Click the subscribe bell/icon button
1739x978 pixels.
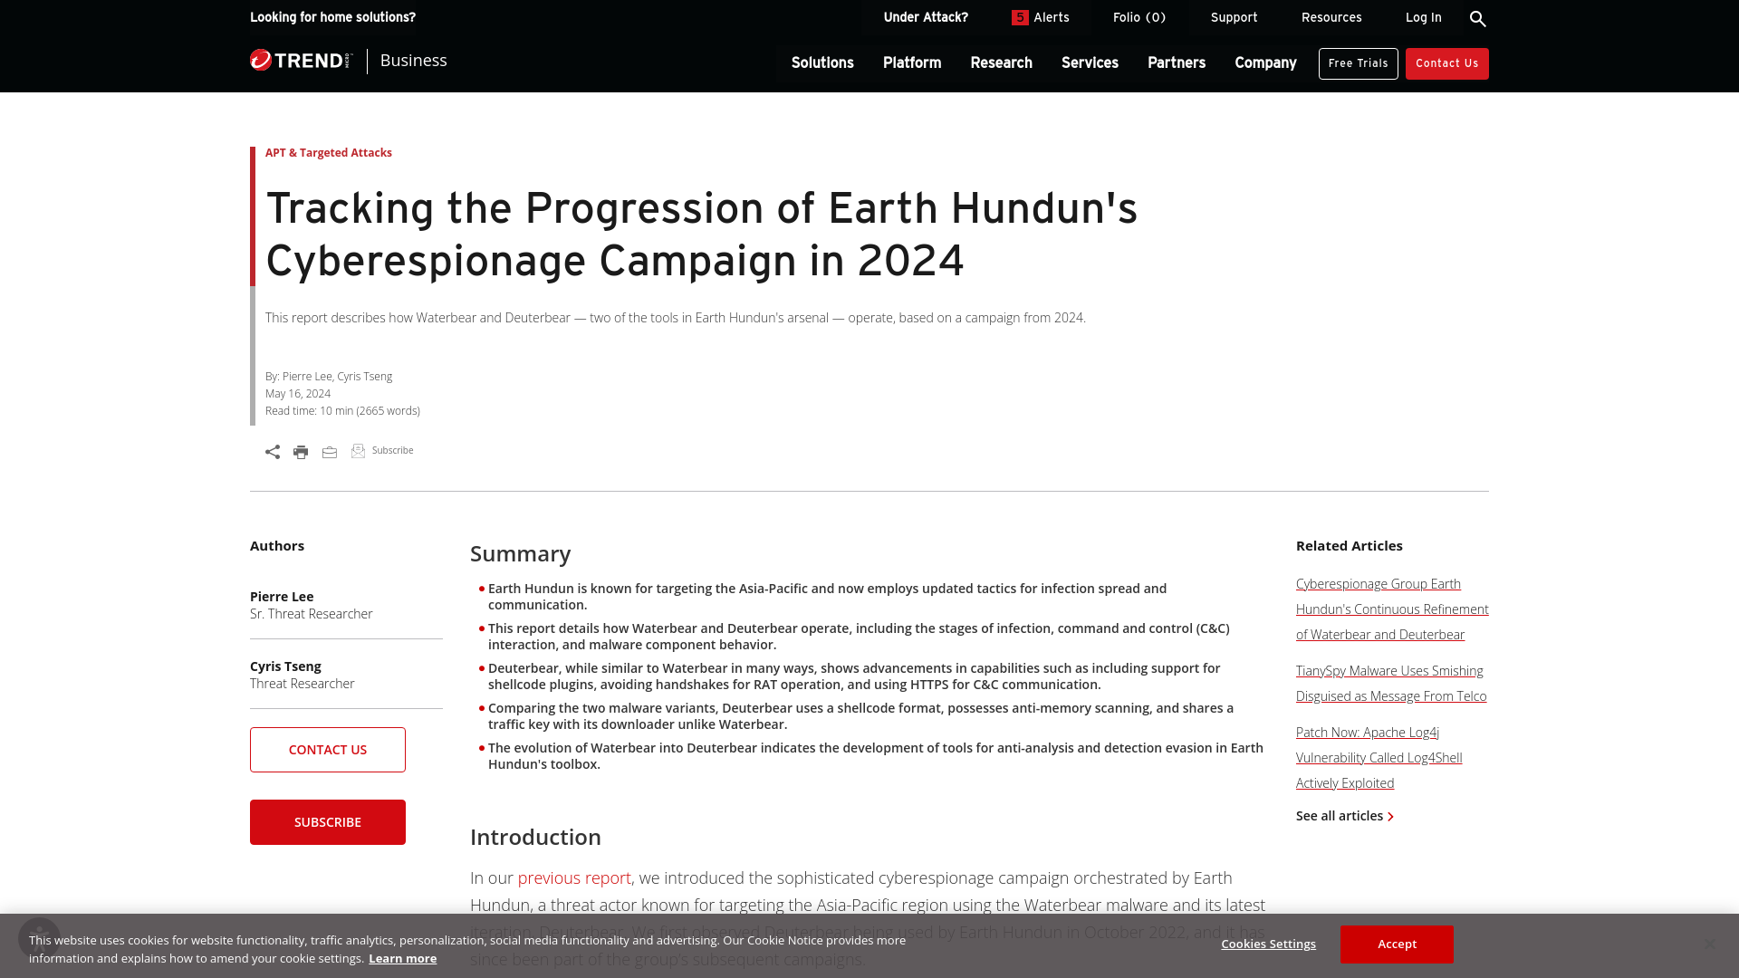pos(359,449)
